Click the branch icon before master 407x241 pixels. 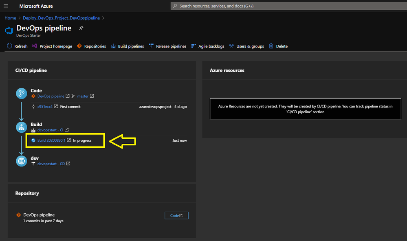tap(73, 96)
